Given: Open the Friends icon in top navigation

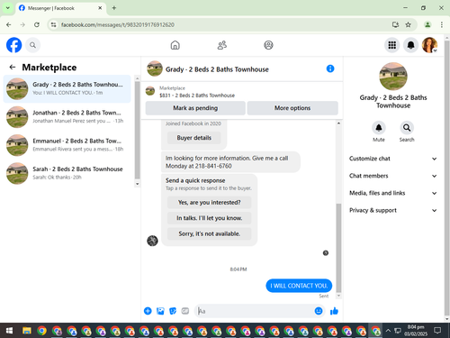Looking at the screenshot, I should click(222, 45).
